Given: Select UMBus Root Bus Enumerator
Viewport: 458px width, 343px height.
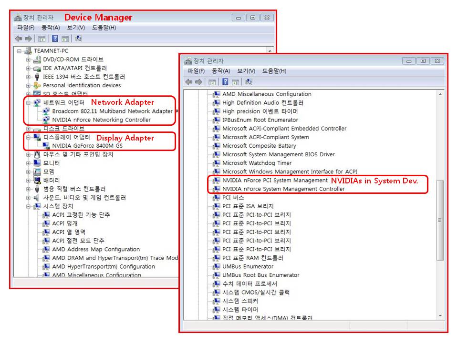Looking at the screenshot, I should [x=261, y=275].
